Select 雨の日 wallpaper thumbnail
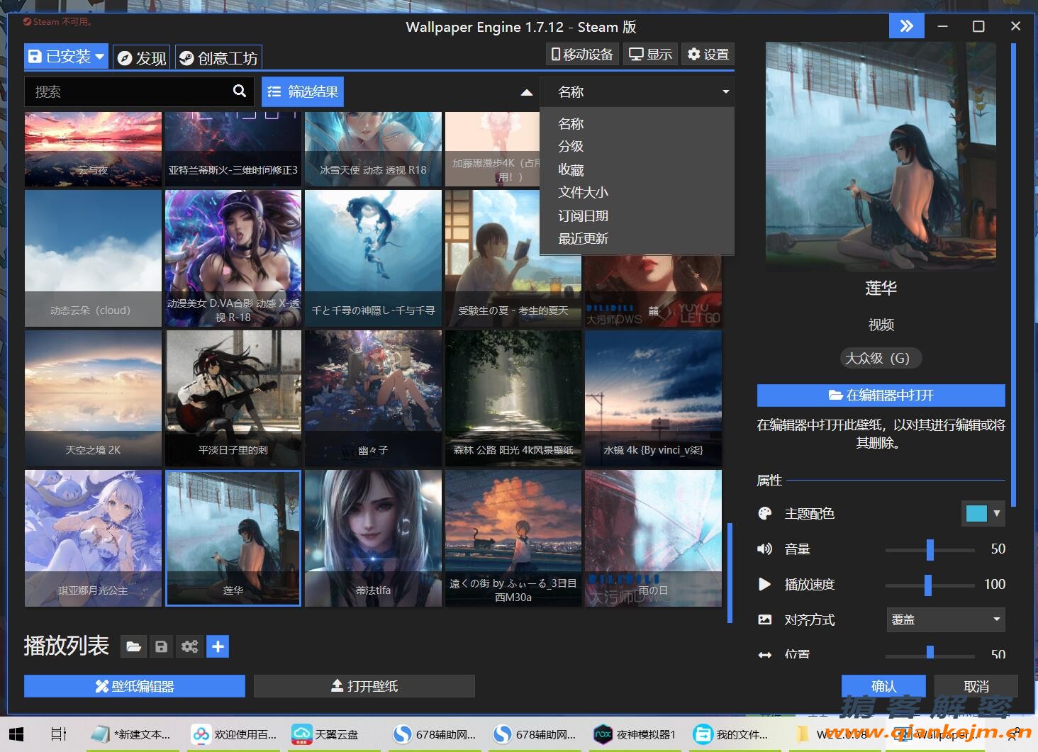The image size is (1038, 752). click(x=653, y=538)
